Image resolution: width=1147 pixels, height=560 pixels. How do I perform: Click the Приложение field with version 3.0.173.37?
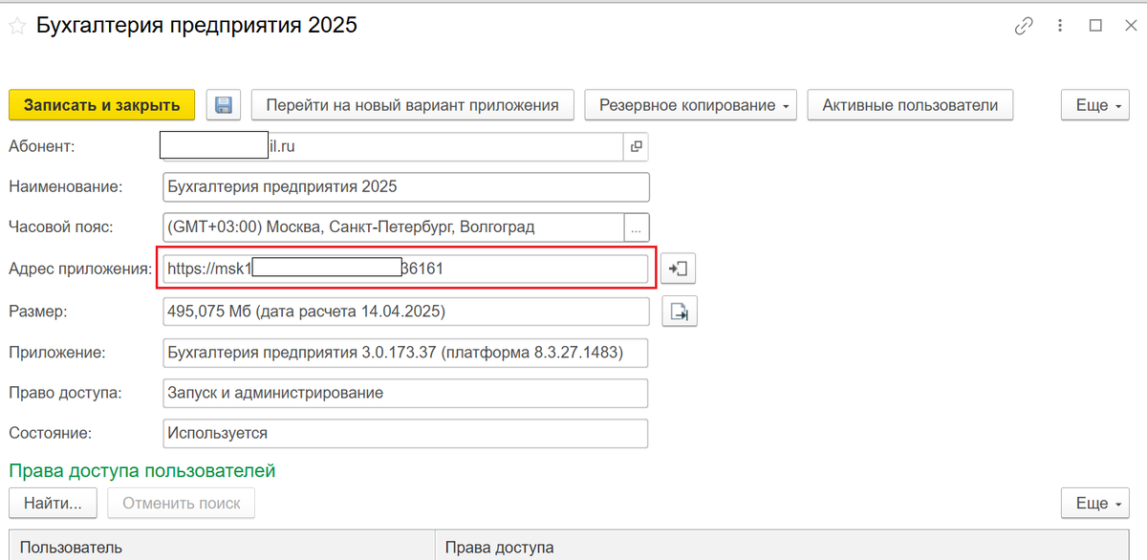405,353
